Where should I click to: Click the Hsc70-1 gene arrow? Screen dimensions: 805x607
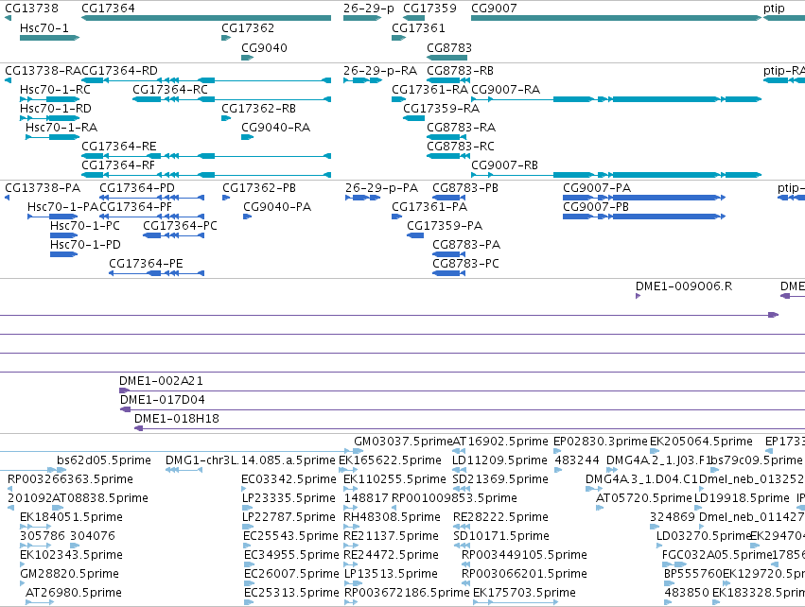[49, 38]
